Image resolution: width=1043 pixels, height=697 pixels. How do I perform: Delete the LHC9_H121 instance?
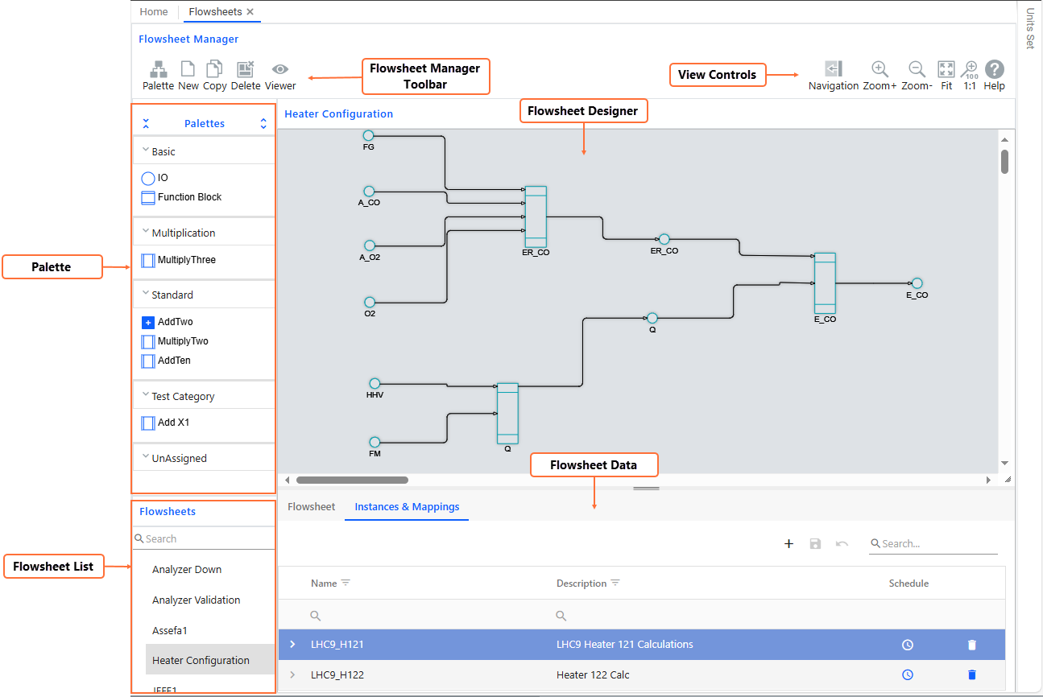click(x=972, y=645)
